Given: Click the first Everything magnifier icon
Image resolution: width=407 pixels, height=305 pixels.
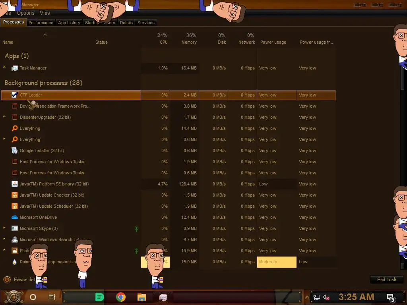Looking at the screenshot, I should (x=15, y=128).
